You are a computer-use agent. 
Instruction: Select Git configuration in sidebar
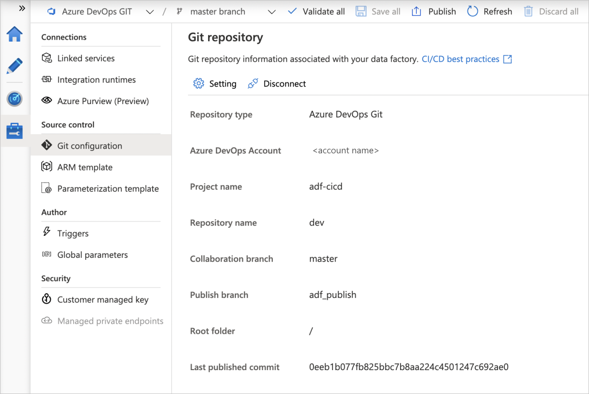click(89, 146)
